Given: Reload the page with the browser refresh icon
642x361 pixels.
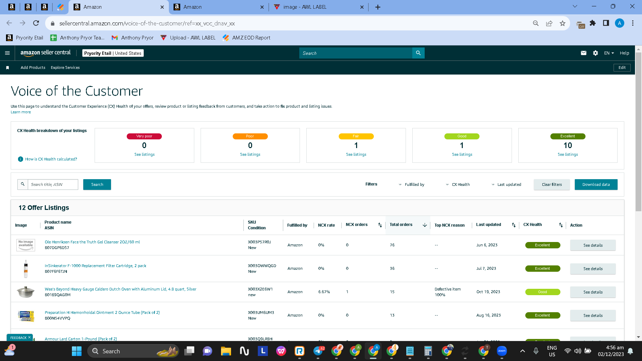Looking at the screenshot, I should point(36,23).
